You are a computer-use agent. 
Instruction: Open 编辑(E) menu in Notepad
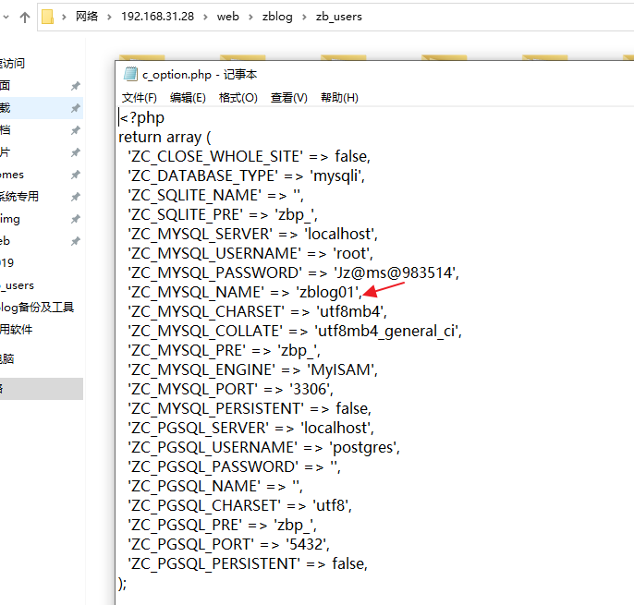click(188, 97)
